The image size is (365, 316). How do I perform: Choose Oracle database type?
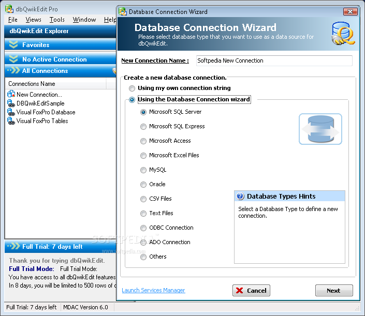pos(143,185)
